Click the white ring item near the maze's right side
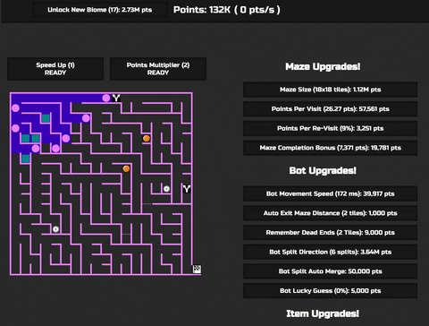The image size is (429, 326). coord(166,189)
